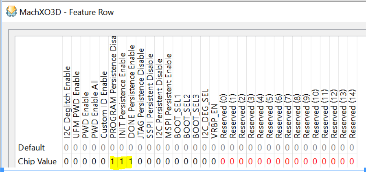Screen dimensions: 366x172
Task: Click the PWD Enable All column header
Action: click(x=94, y=109)
